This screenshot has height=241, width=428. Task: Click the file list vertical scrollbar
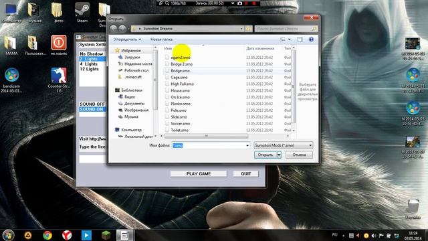pos(294,87)
